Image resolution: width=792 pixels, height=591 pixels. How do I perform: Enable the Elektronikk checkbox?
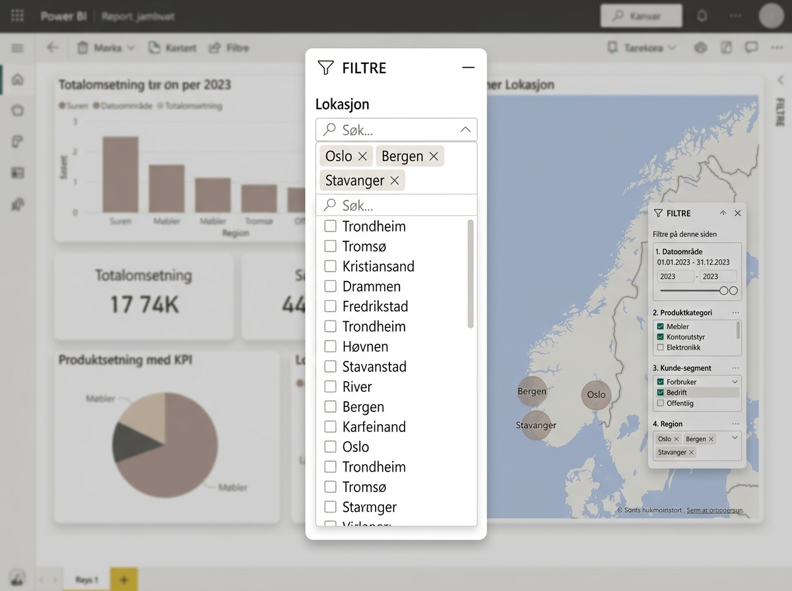[660, 348]
